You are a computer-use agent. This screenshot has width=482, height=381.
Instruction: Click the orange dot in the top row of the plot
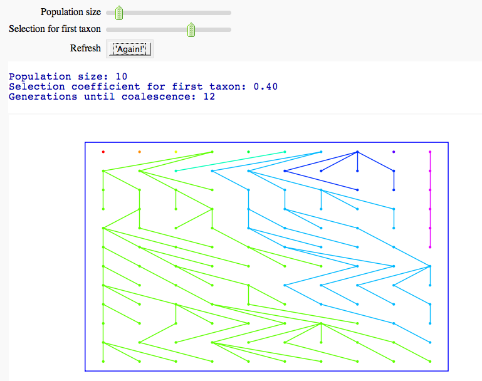(x=139, y=152)
